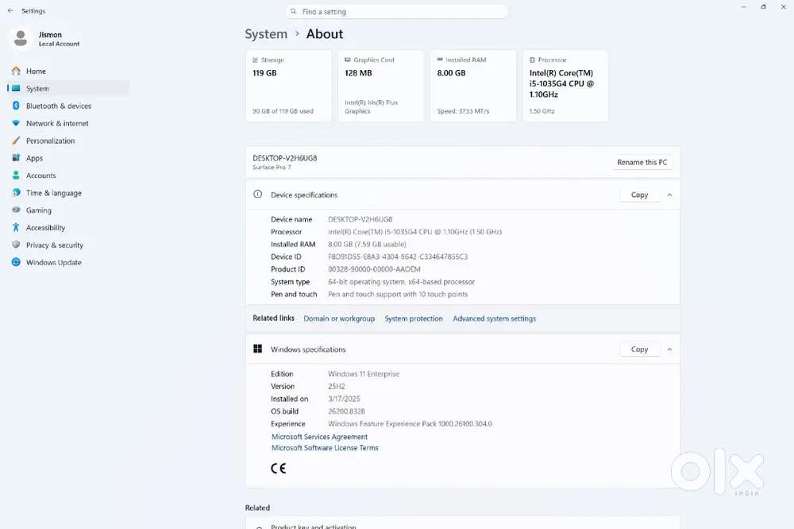Click the Privacy shield icon
The image size is (794, 529).
click(x=16, y=245)
